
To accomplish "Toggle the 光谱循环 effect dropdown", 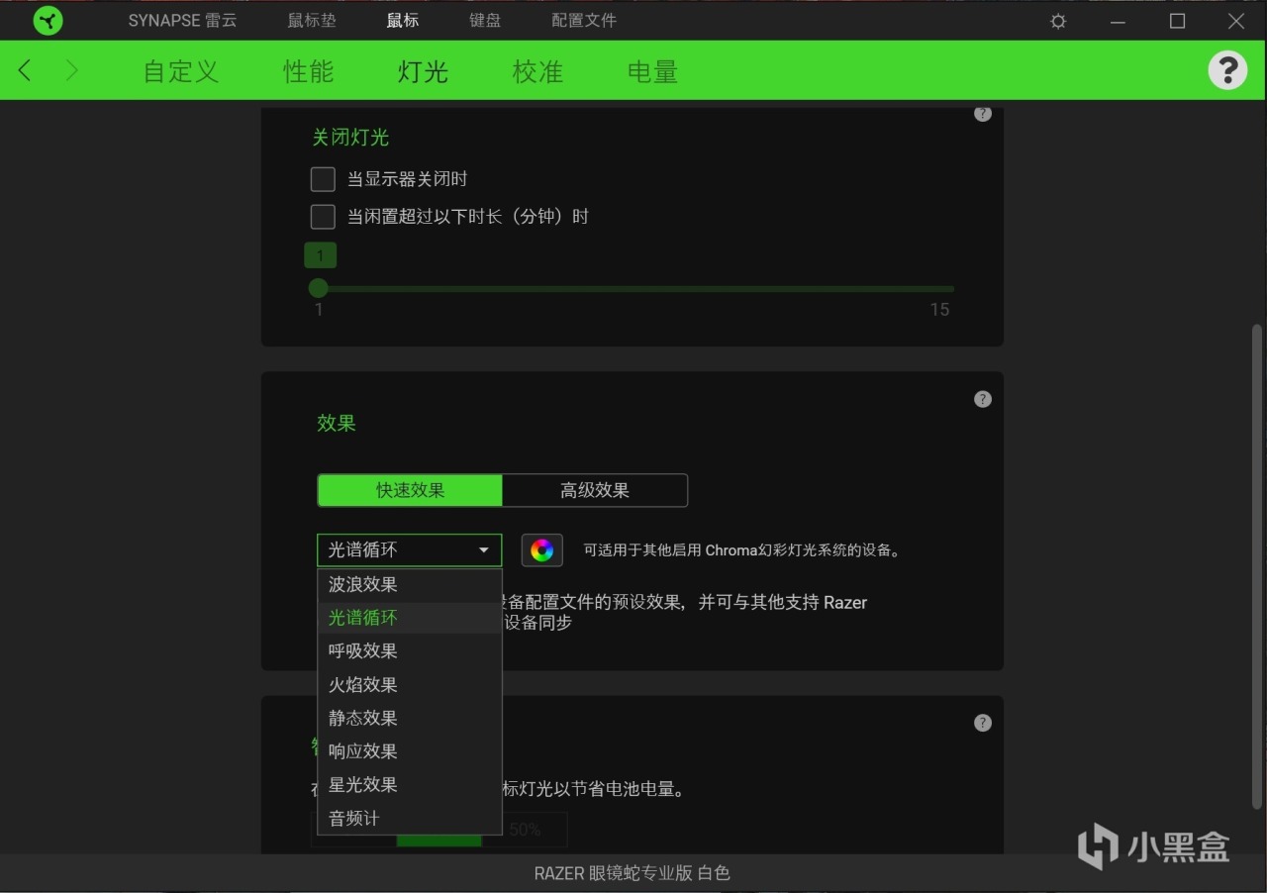I will click(x=410, y=550).
